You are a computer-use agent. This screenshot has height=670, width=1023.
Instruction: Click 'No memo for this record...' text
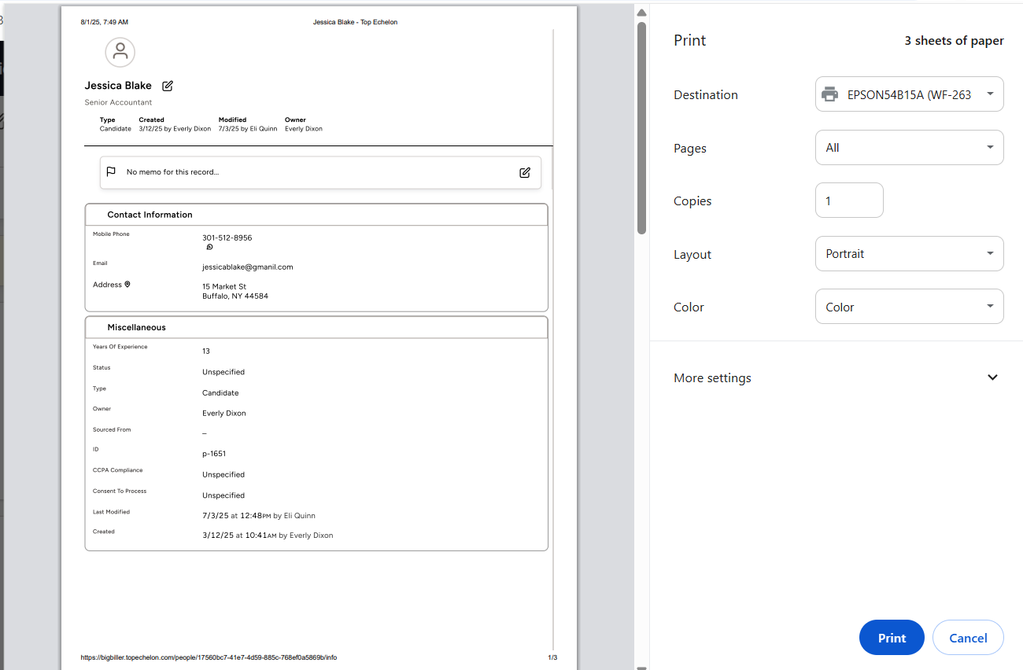(172, 172)
